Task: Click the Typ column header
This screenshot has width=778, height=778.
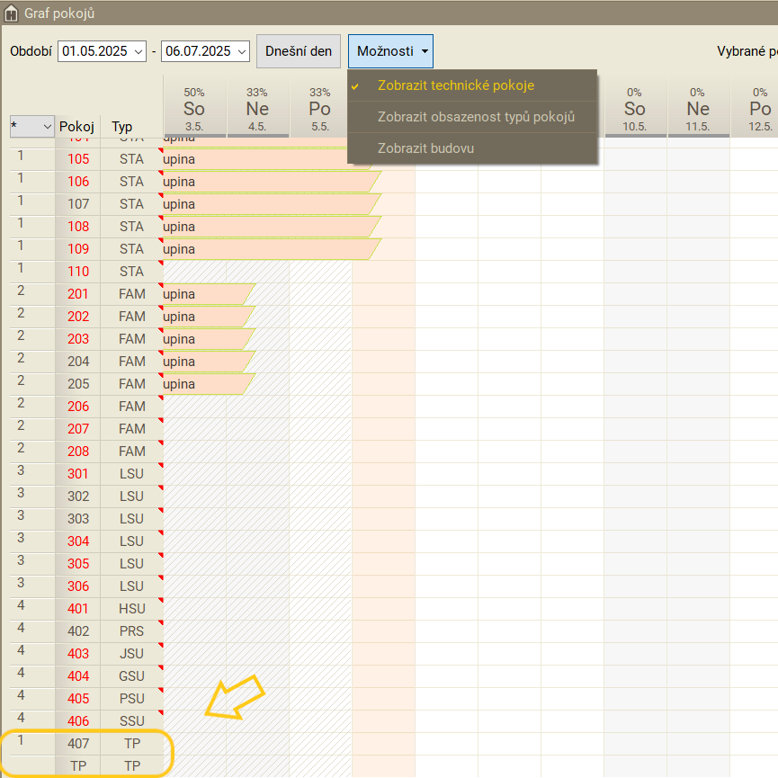Action: [x=122, y=127]
